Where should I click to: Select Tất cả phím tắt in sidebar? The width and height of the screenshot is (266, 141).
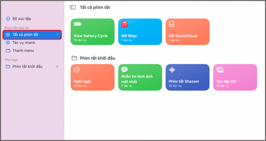click(25, 35)
